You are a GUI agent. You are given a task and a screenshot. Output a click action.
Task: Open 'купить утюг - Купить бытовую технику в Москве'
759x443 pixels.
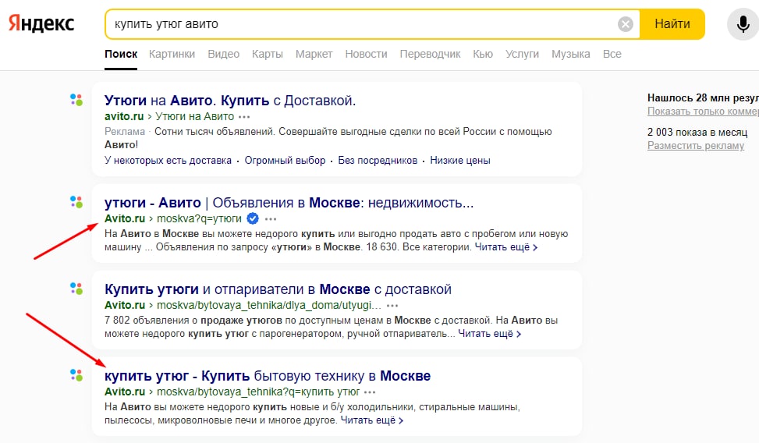pyautogui.click(x=268, y=376)
